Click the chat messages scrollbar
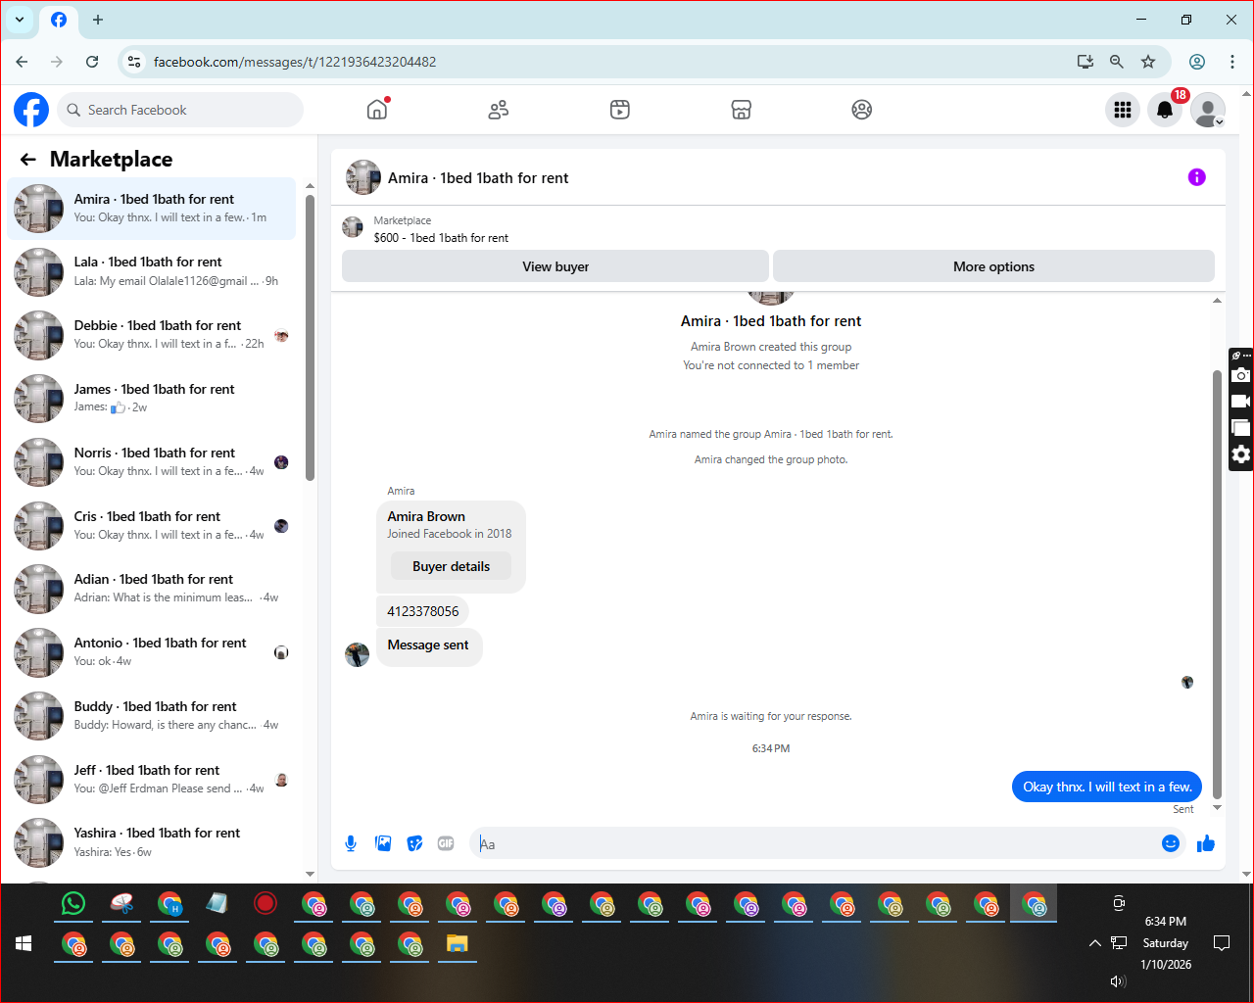Viewport: 1254px width, 1003px height. click(x=1217, y=585)
